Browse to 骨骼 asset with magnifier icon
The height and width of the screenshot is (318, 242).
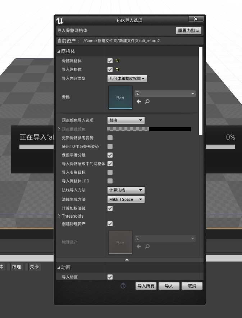coord(147,101)
